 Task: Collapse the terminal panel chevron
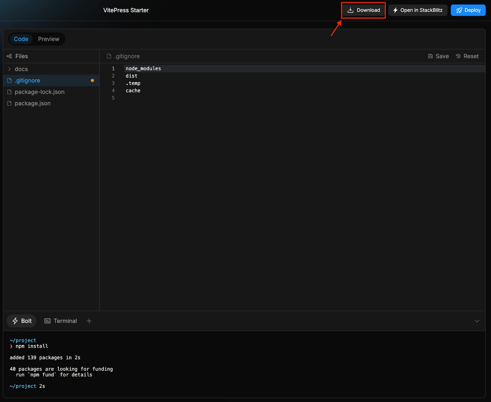[x=477, y=321]
